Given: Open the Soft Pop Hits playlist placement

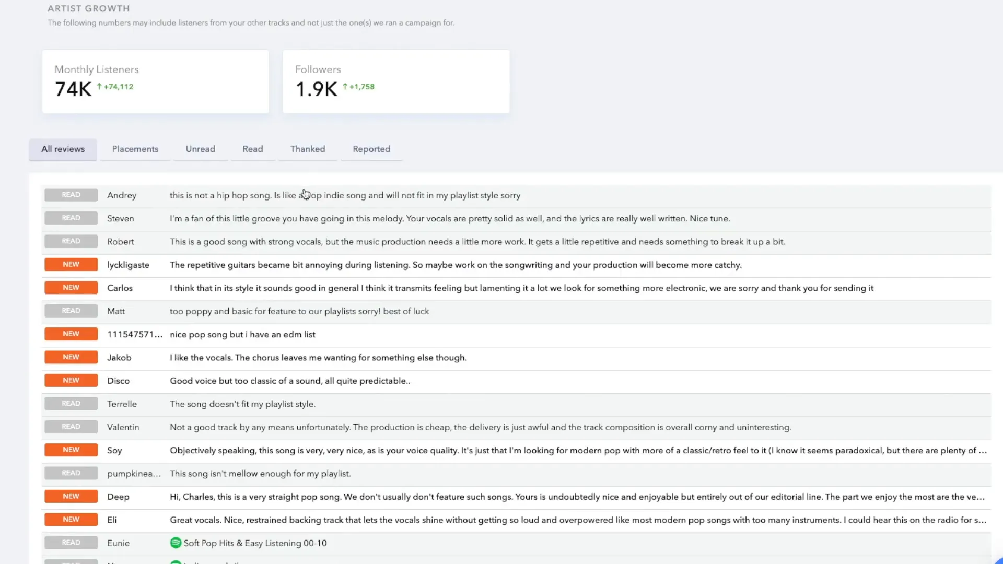Looking at the screenshot, I should click(255, 543).
